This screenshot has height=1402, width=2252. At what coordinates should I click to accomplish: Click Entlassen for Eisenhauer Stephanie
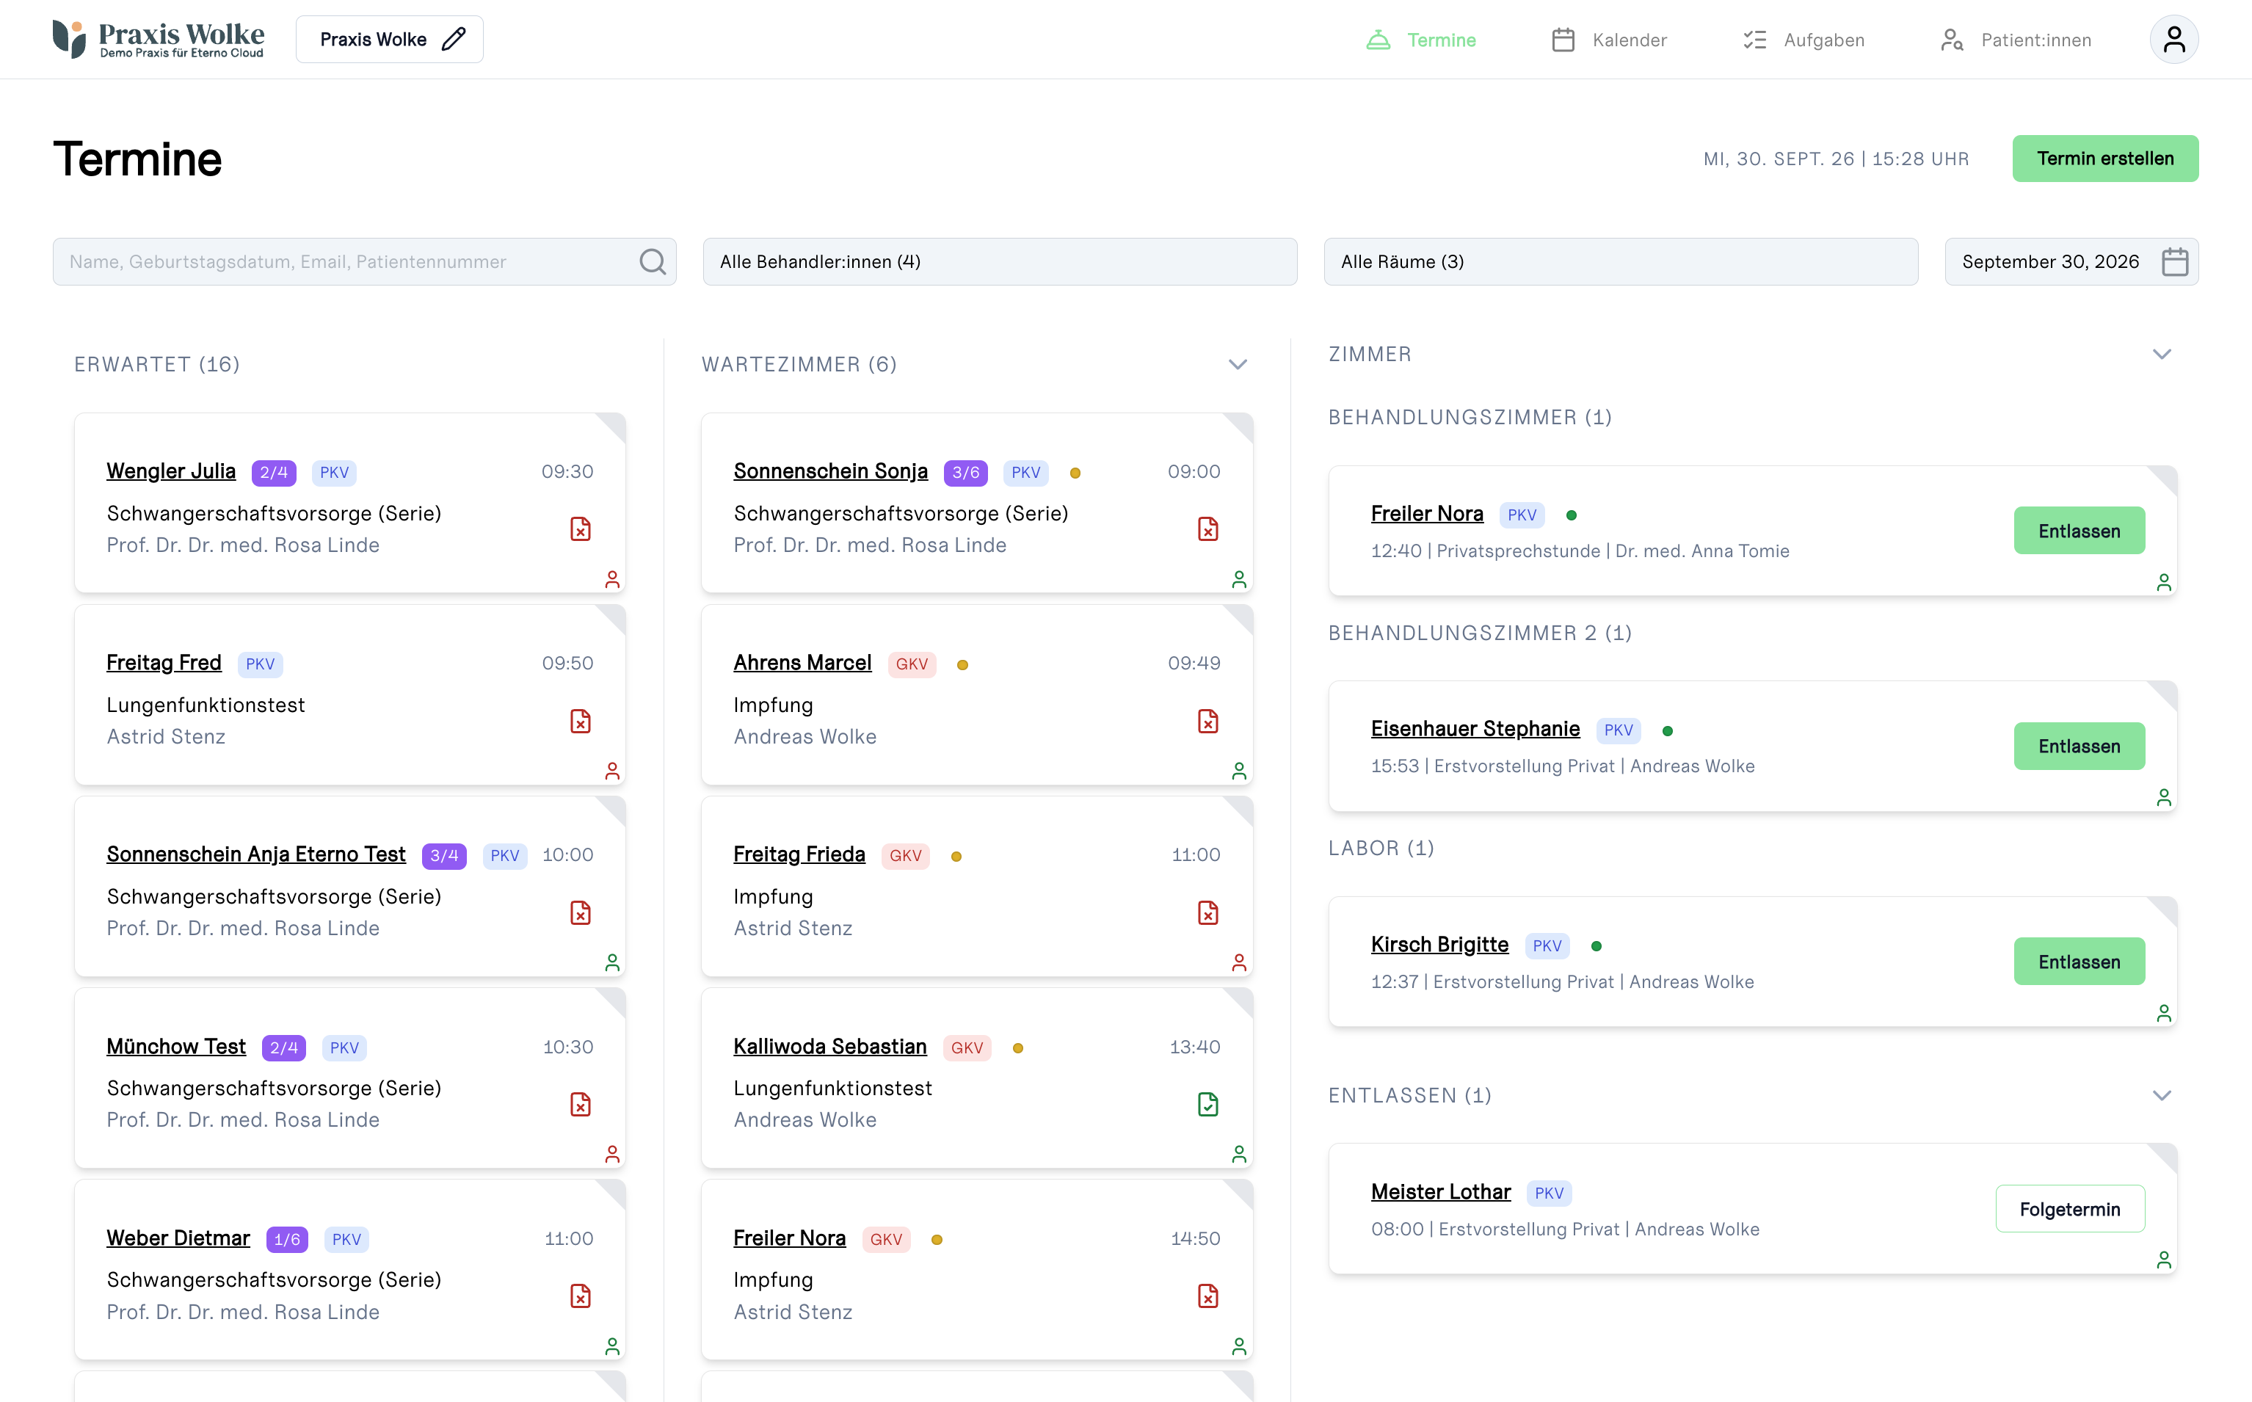click(2079, 746)
